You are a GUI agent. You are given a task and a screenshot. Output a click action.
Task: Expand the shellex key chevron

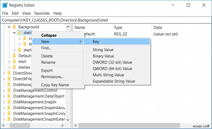[x=9, y=68]
